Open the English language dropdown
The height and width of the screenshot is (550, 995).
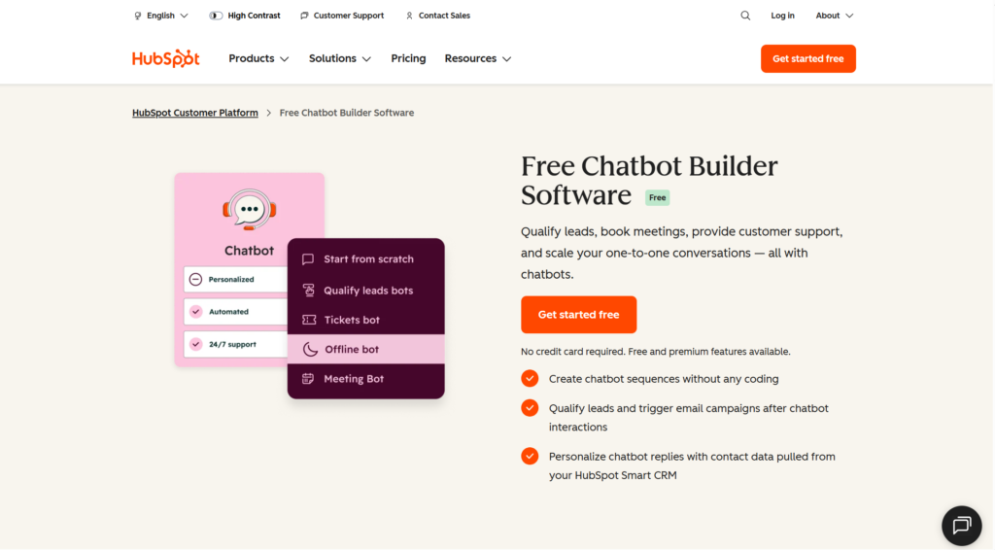pos(161,16)
